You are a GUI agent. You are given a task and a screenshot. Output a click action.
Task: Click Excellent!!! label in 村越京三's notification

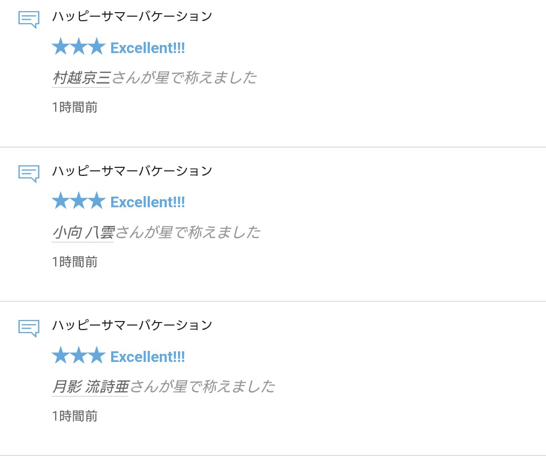pyautogui.click(x=148, y=48)
